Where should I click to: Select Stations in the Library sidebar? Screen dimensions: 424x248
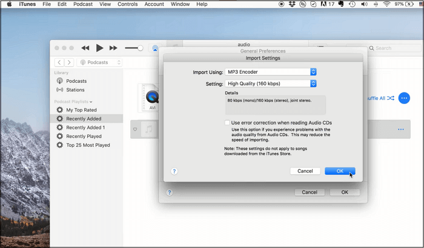click(75, 90)
